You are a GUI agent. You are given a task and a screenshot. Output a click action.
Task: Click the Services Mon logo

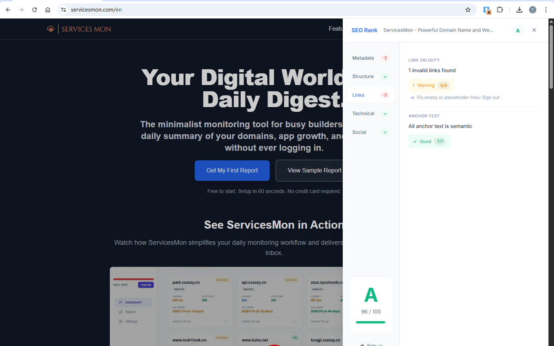pos(79,29)
